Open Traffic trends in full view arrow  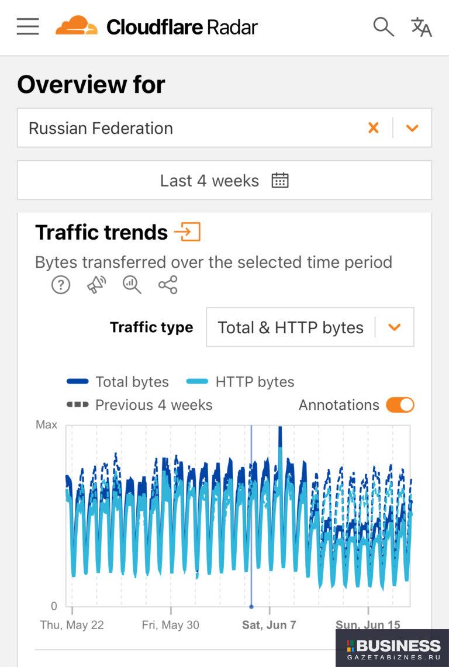pos(187,232)
